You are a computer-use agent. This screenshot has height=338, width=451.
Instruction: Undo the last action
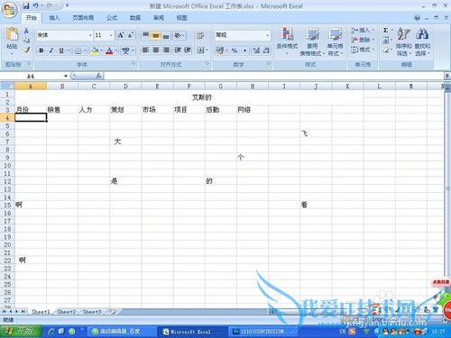(35, 5)
